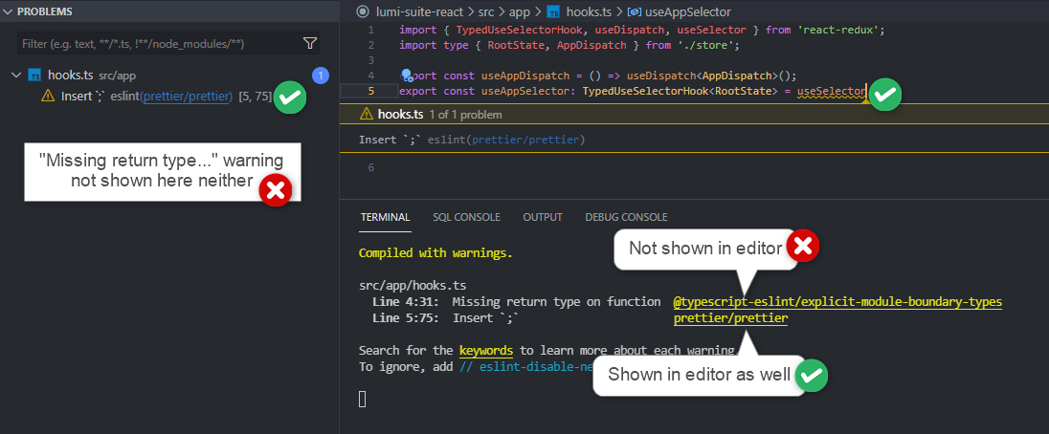The image size is (1049, 434).
Task: Click the problem count badge for hooks.ts
Action: click(322, 75)
